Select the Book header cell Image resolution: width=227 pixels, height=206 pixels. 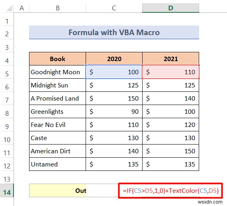(57, 59)
